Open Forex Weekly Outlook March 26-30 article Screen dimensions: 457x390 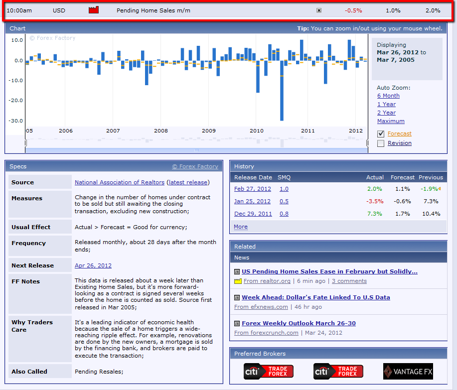click(299, 323)
